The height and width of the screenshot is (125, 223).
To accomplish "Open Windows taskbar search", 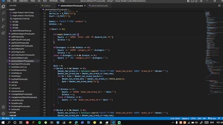I will 9,123.
